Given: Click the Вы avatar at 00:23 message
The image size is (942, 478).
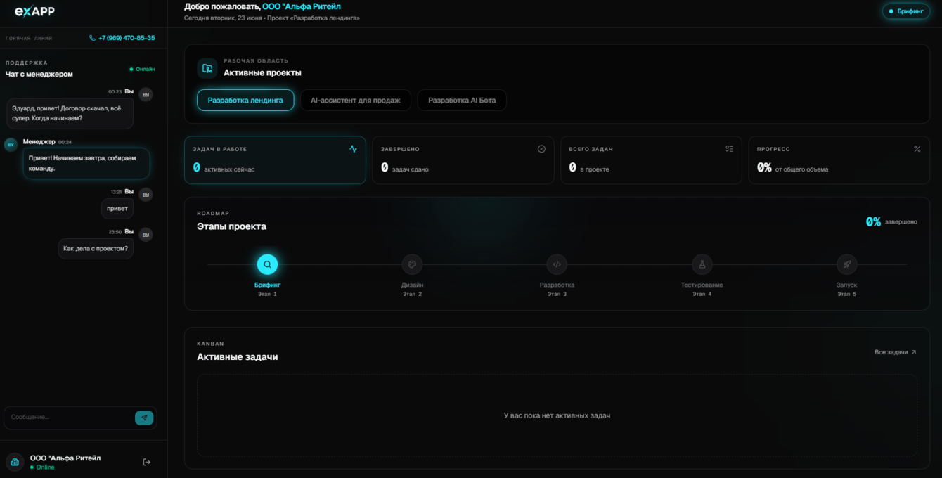Looking at the screenshot, I should coord(146,94).
